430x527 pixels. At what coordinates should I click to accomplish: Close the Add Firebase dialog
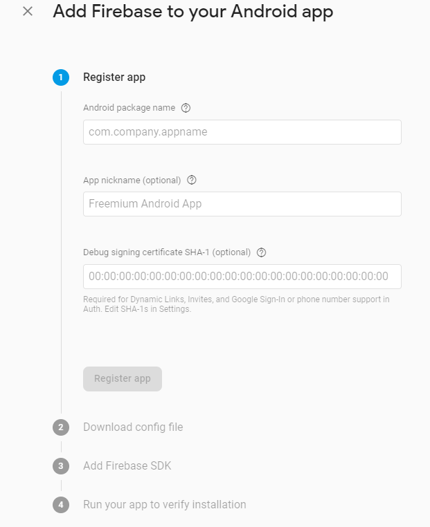pyautogui.click(x=28, y=12)
